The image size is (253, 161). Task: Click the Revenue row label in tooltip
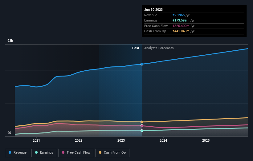click(151, 15)
